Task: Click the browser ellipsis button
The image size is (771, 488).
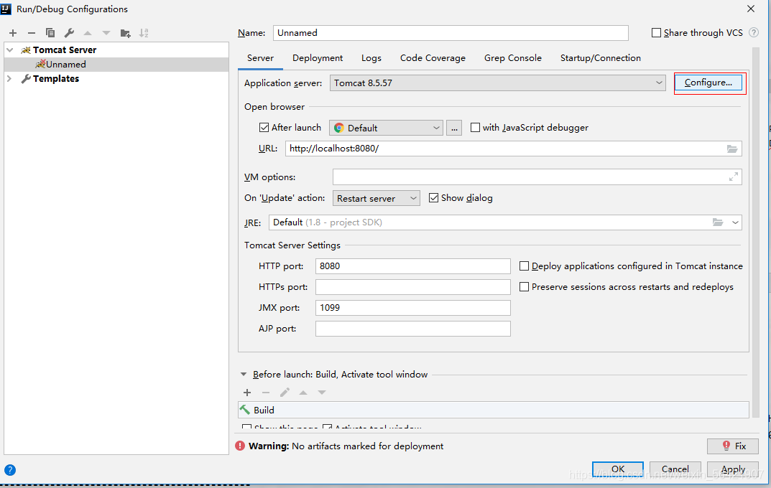Action: pos(454,128)
